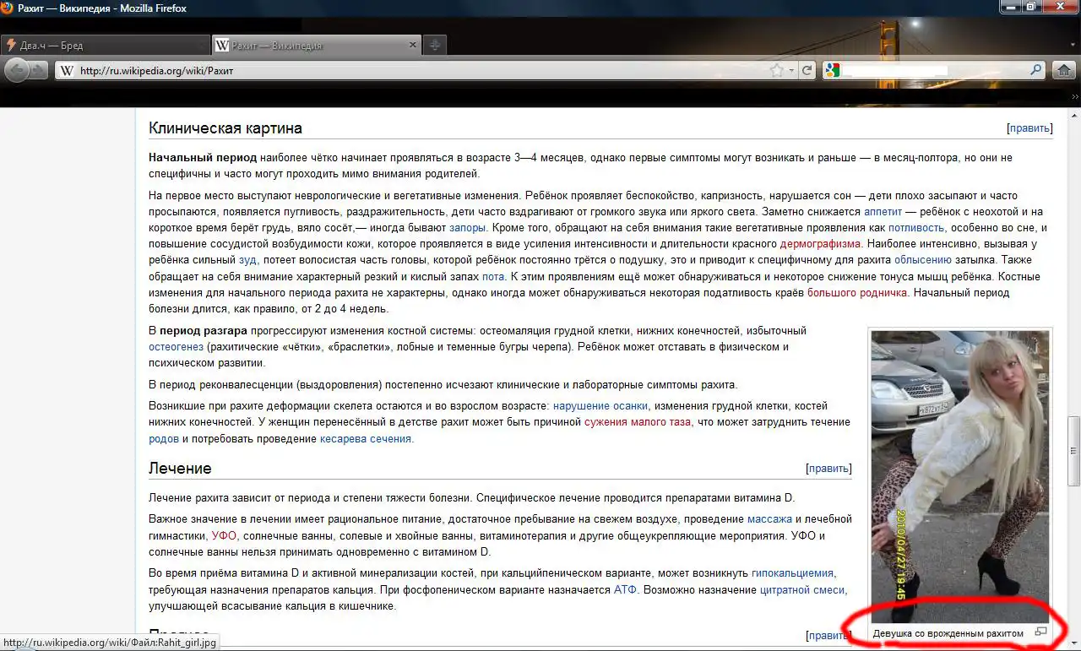Click the search magnifier icon
The height and width of the screenshot is (651, 1081).
(x=1035, y=71)
